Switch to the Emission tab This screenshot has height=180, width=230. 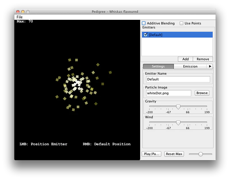[x=190, y=67]
